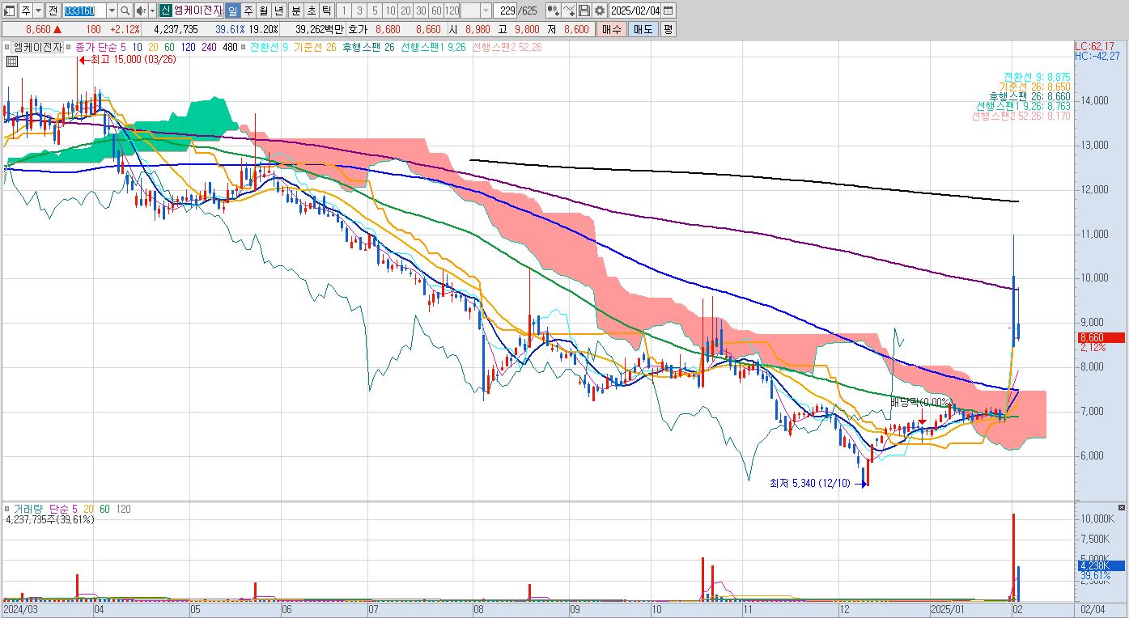
Task: Select the 3 interval preset
Action: pyautogui.click(x=359, y=11)
